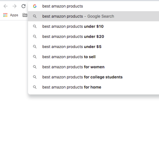159x159 pixels.
Task: Reload the page with the refresh icon
Action: click(24, 6)
